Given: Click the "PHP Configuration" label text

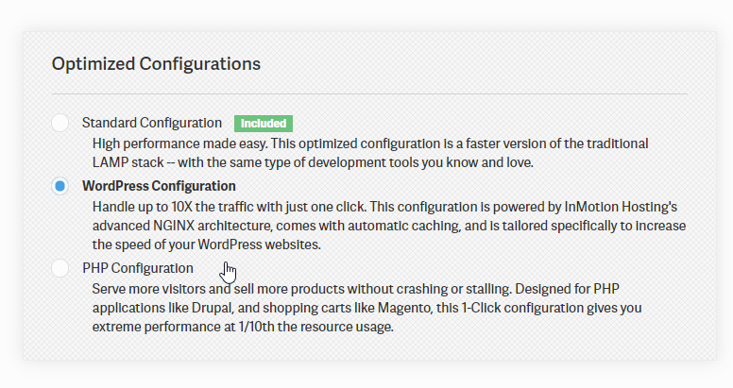Looking at the screenshot, I should tap(138, 268).
